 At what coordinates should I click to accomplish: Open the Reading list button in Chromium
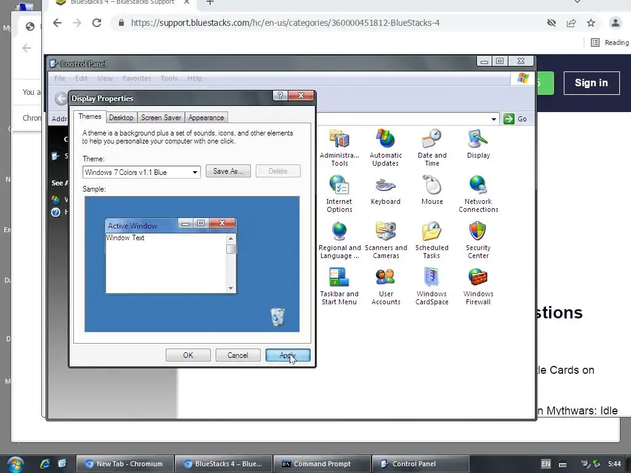(x=609, y=42)
